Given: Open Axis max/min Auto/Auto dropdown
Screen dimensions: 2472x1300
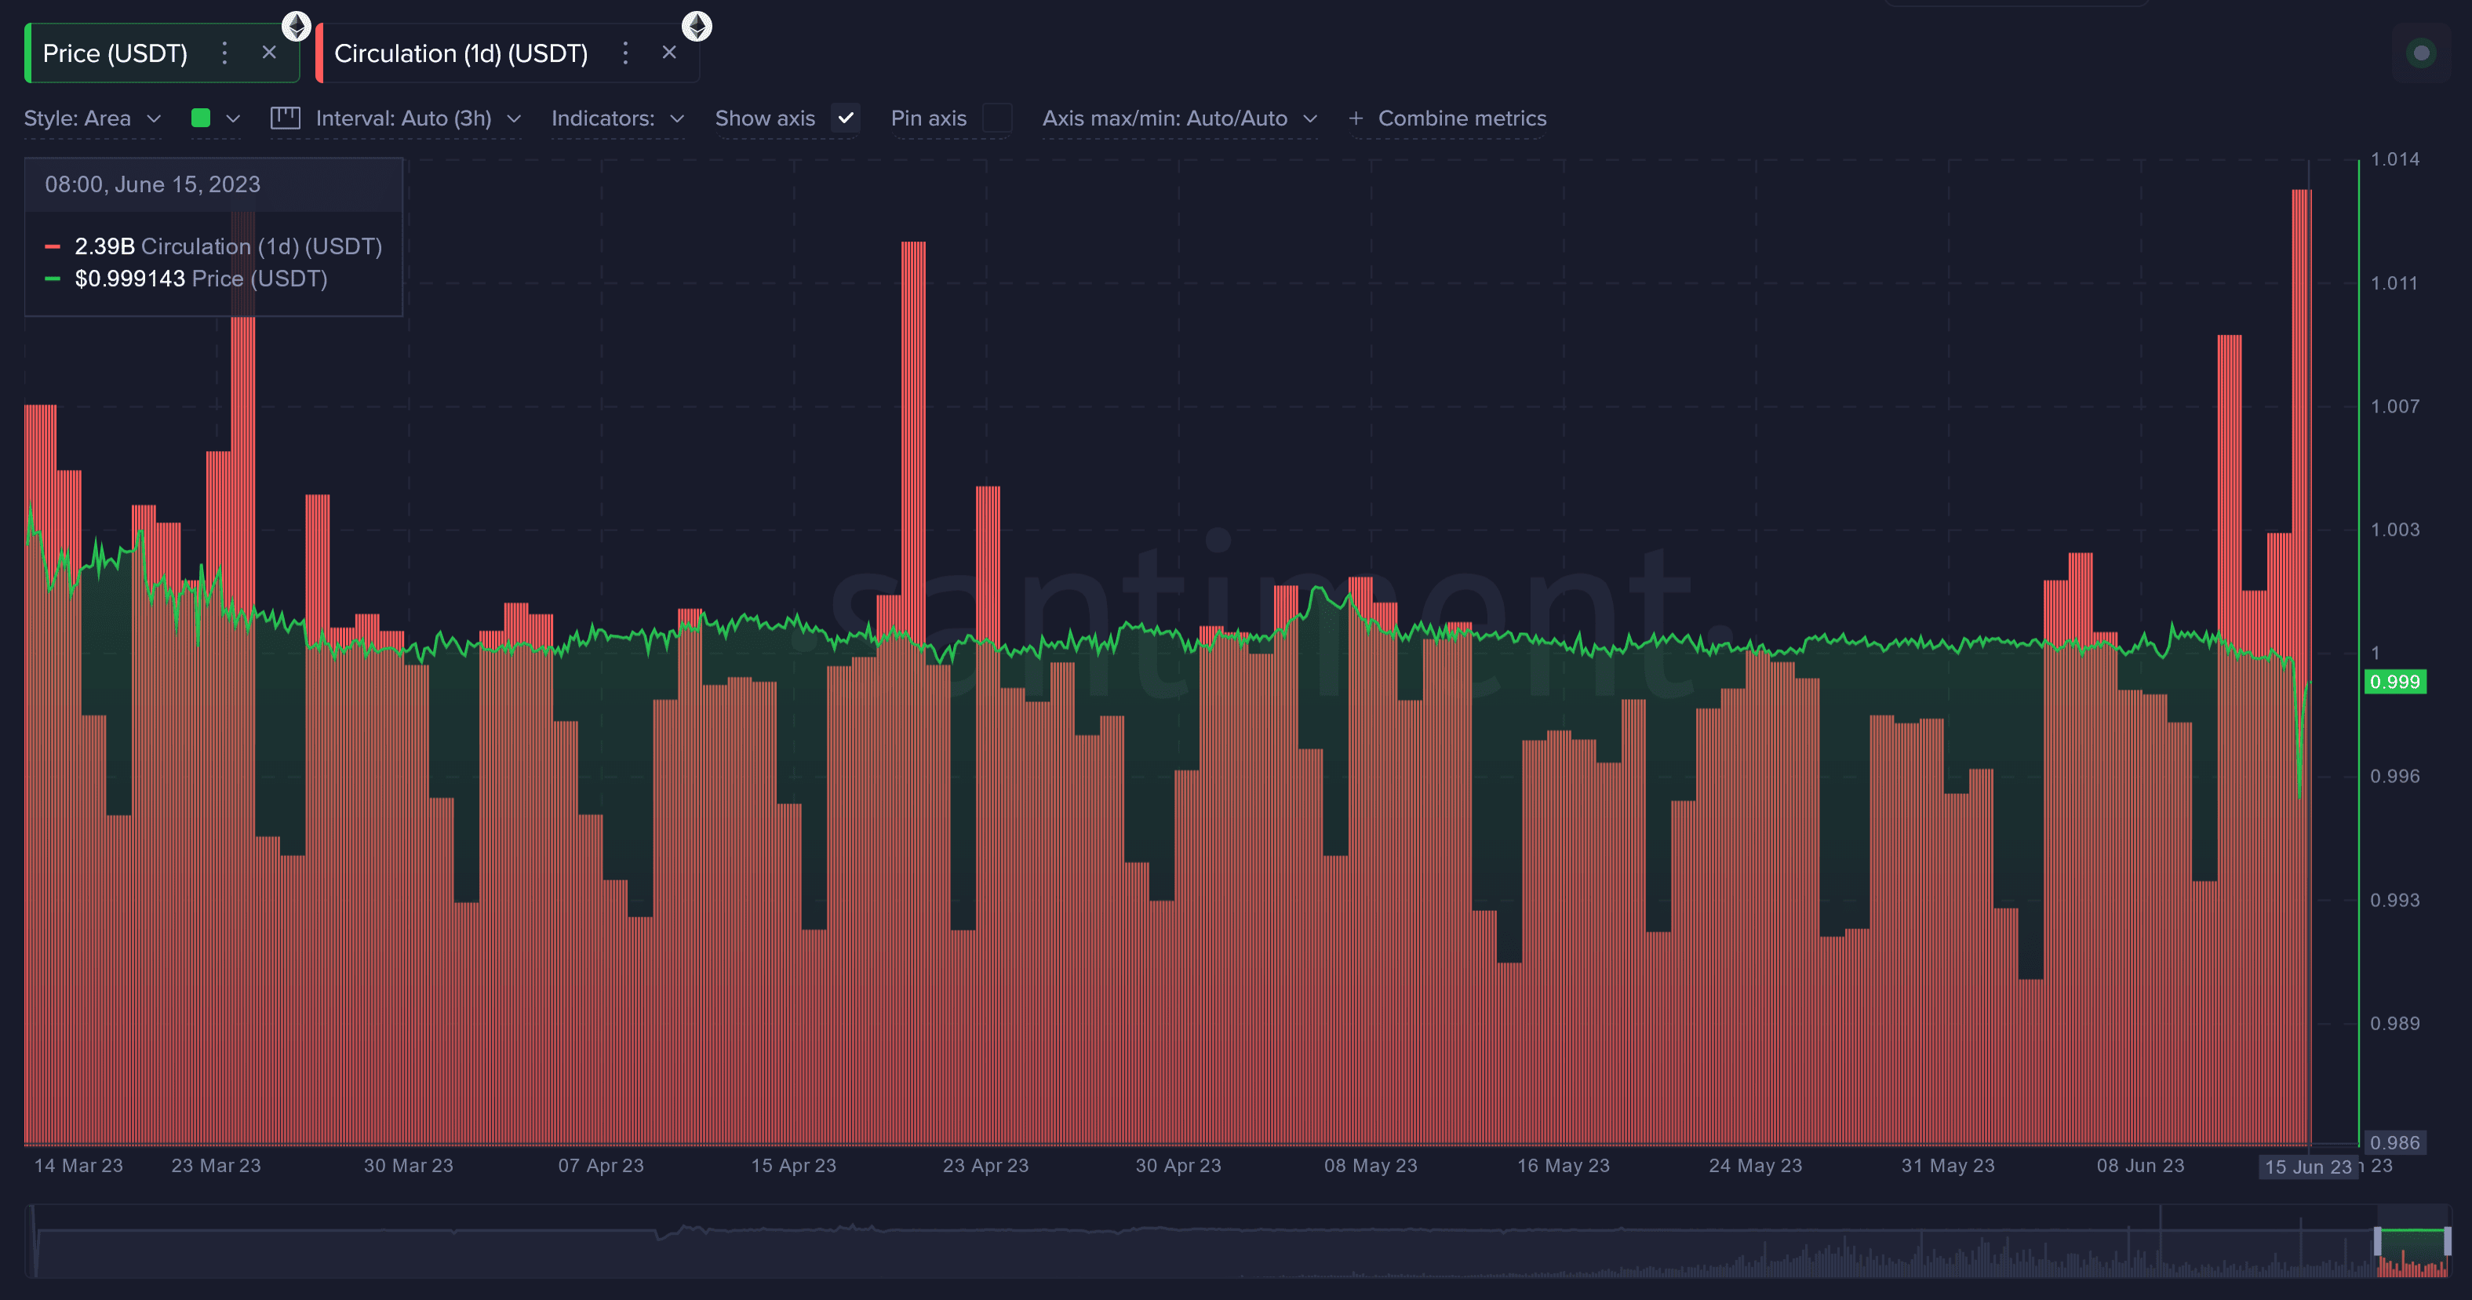Looking at the screenshot, I should (x=1179, y=118).
